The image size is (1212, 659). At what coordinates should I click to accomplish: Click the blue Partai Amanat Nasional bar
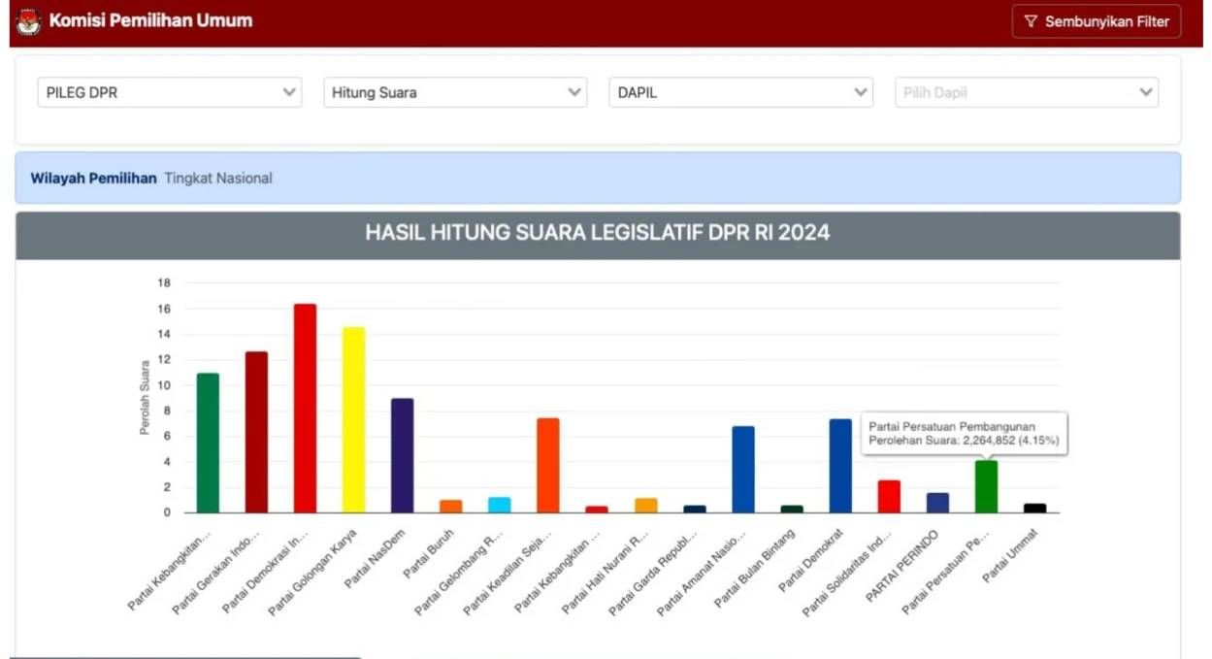coord(743,469)
